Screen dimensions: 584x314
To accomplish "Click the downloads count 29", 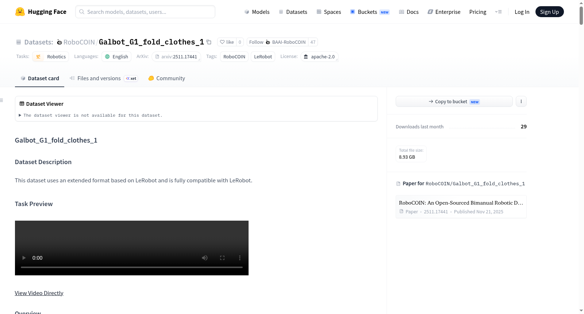I will point(524,127).
